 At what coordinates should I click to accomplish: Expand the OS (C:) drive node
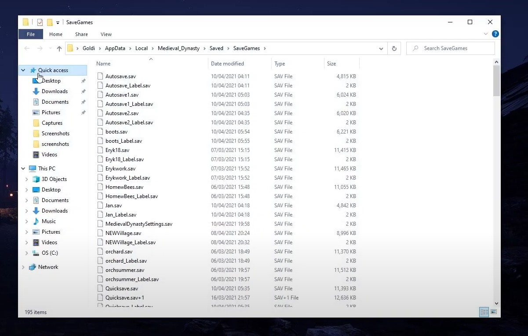[27, 253]
